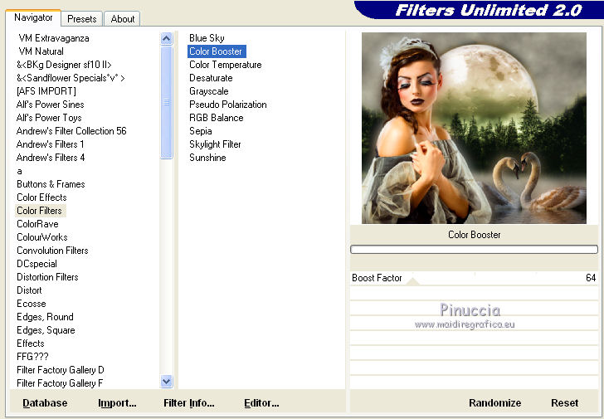Image resolution: width=604 pixels, height=419 pixels.
Task: Choose the Sepia filter
Action: point(201,131)
